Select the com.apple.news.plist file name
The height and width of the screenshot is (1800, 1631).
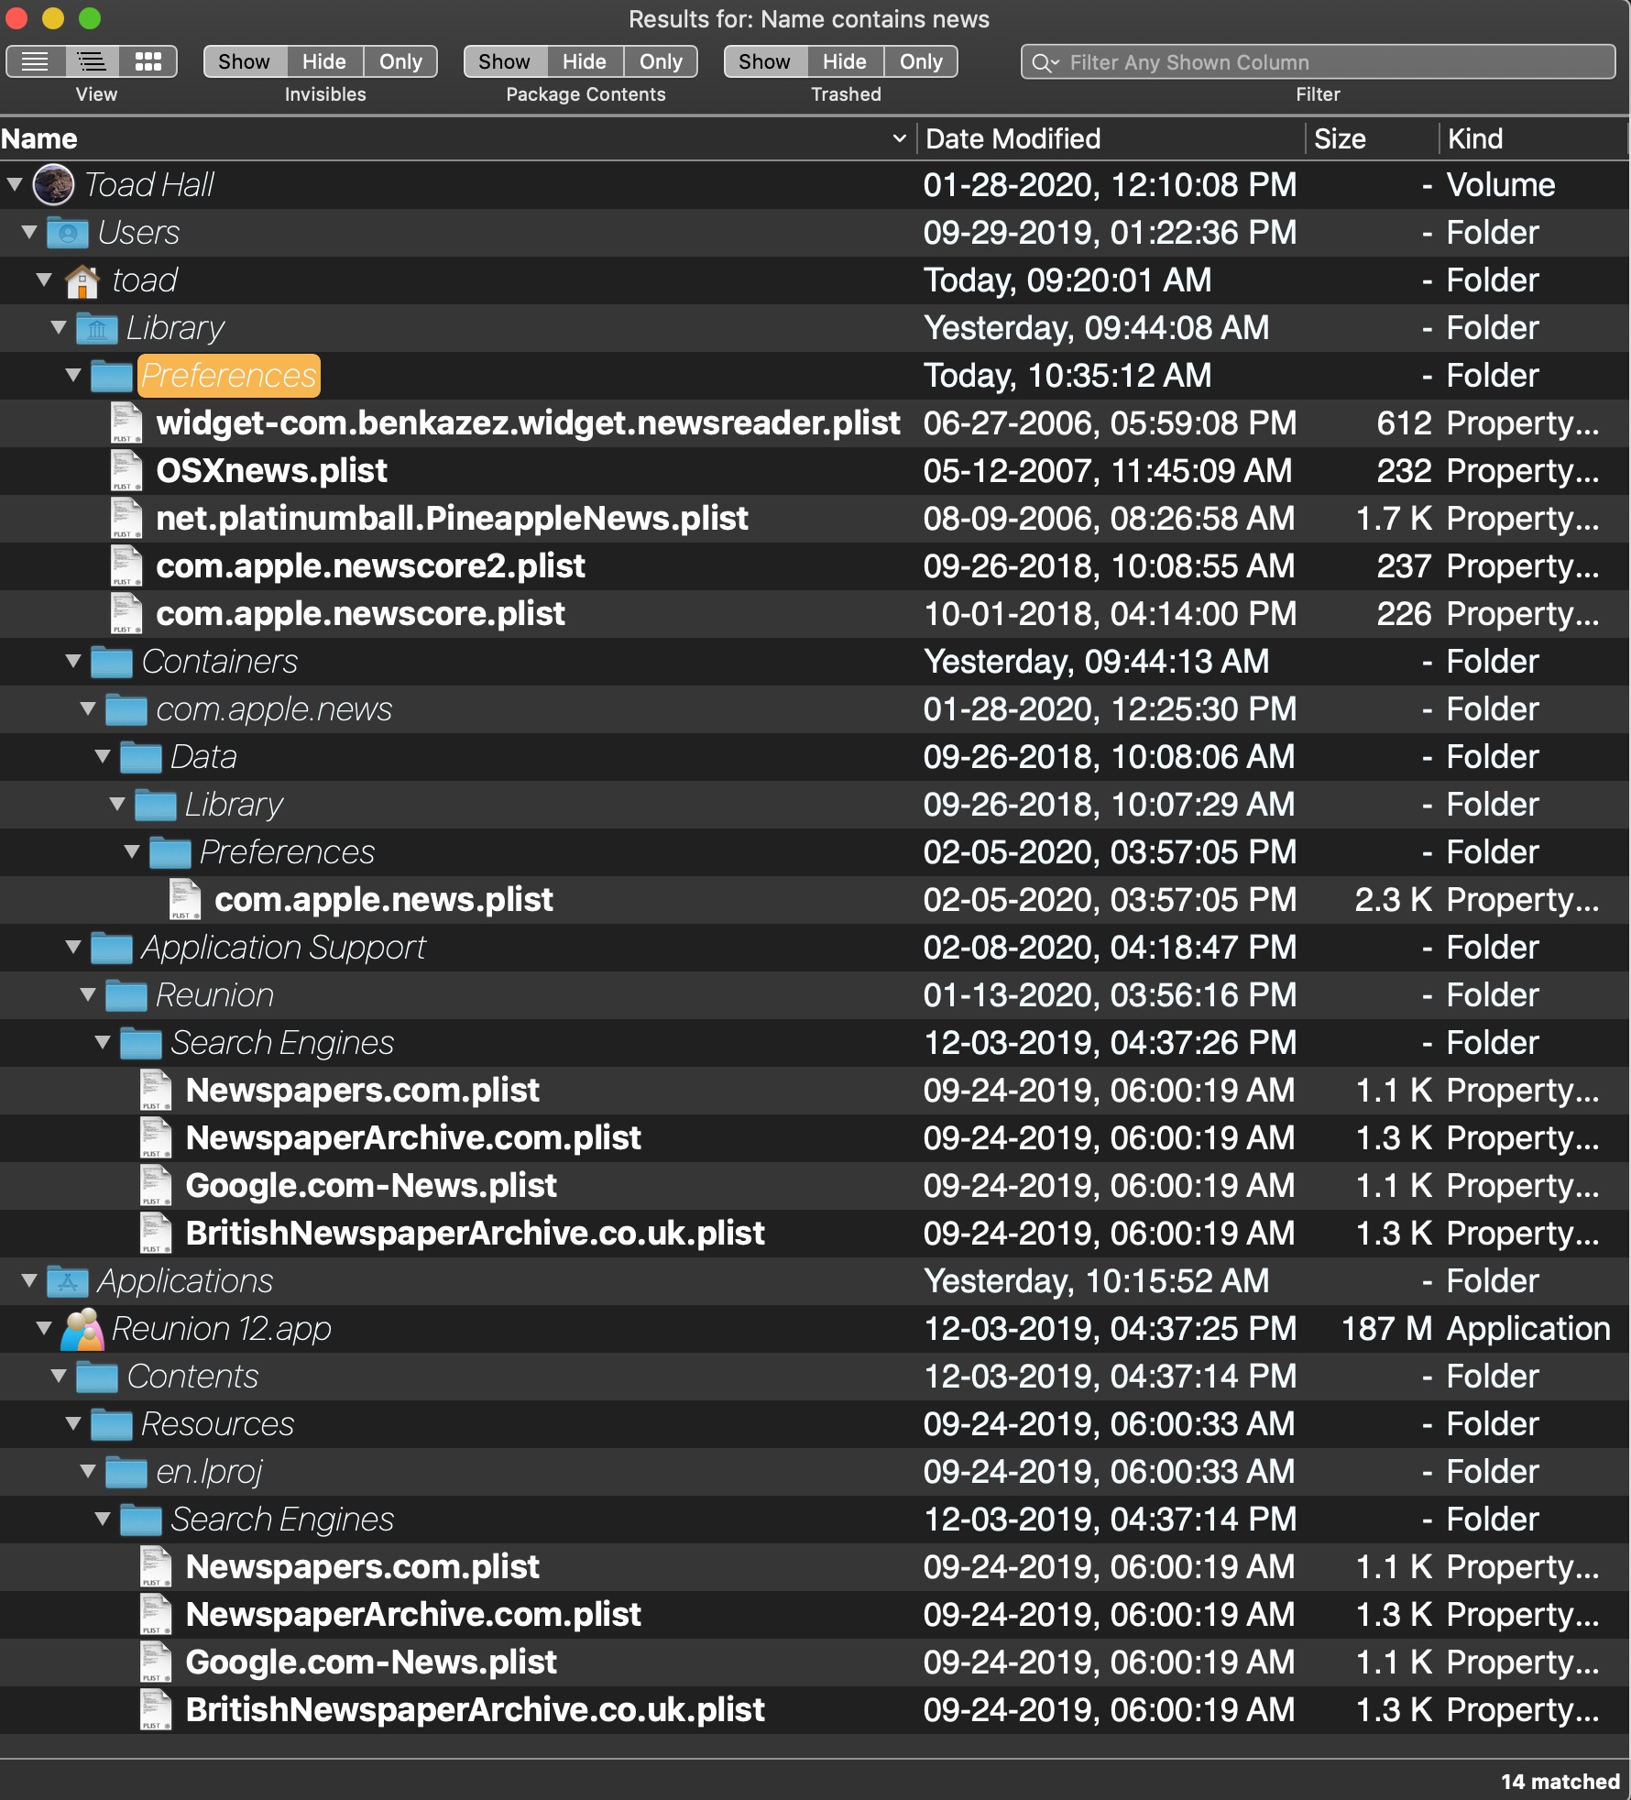click(x=384, y=900)
